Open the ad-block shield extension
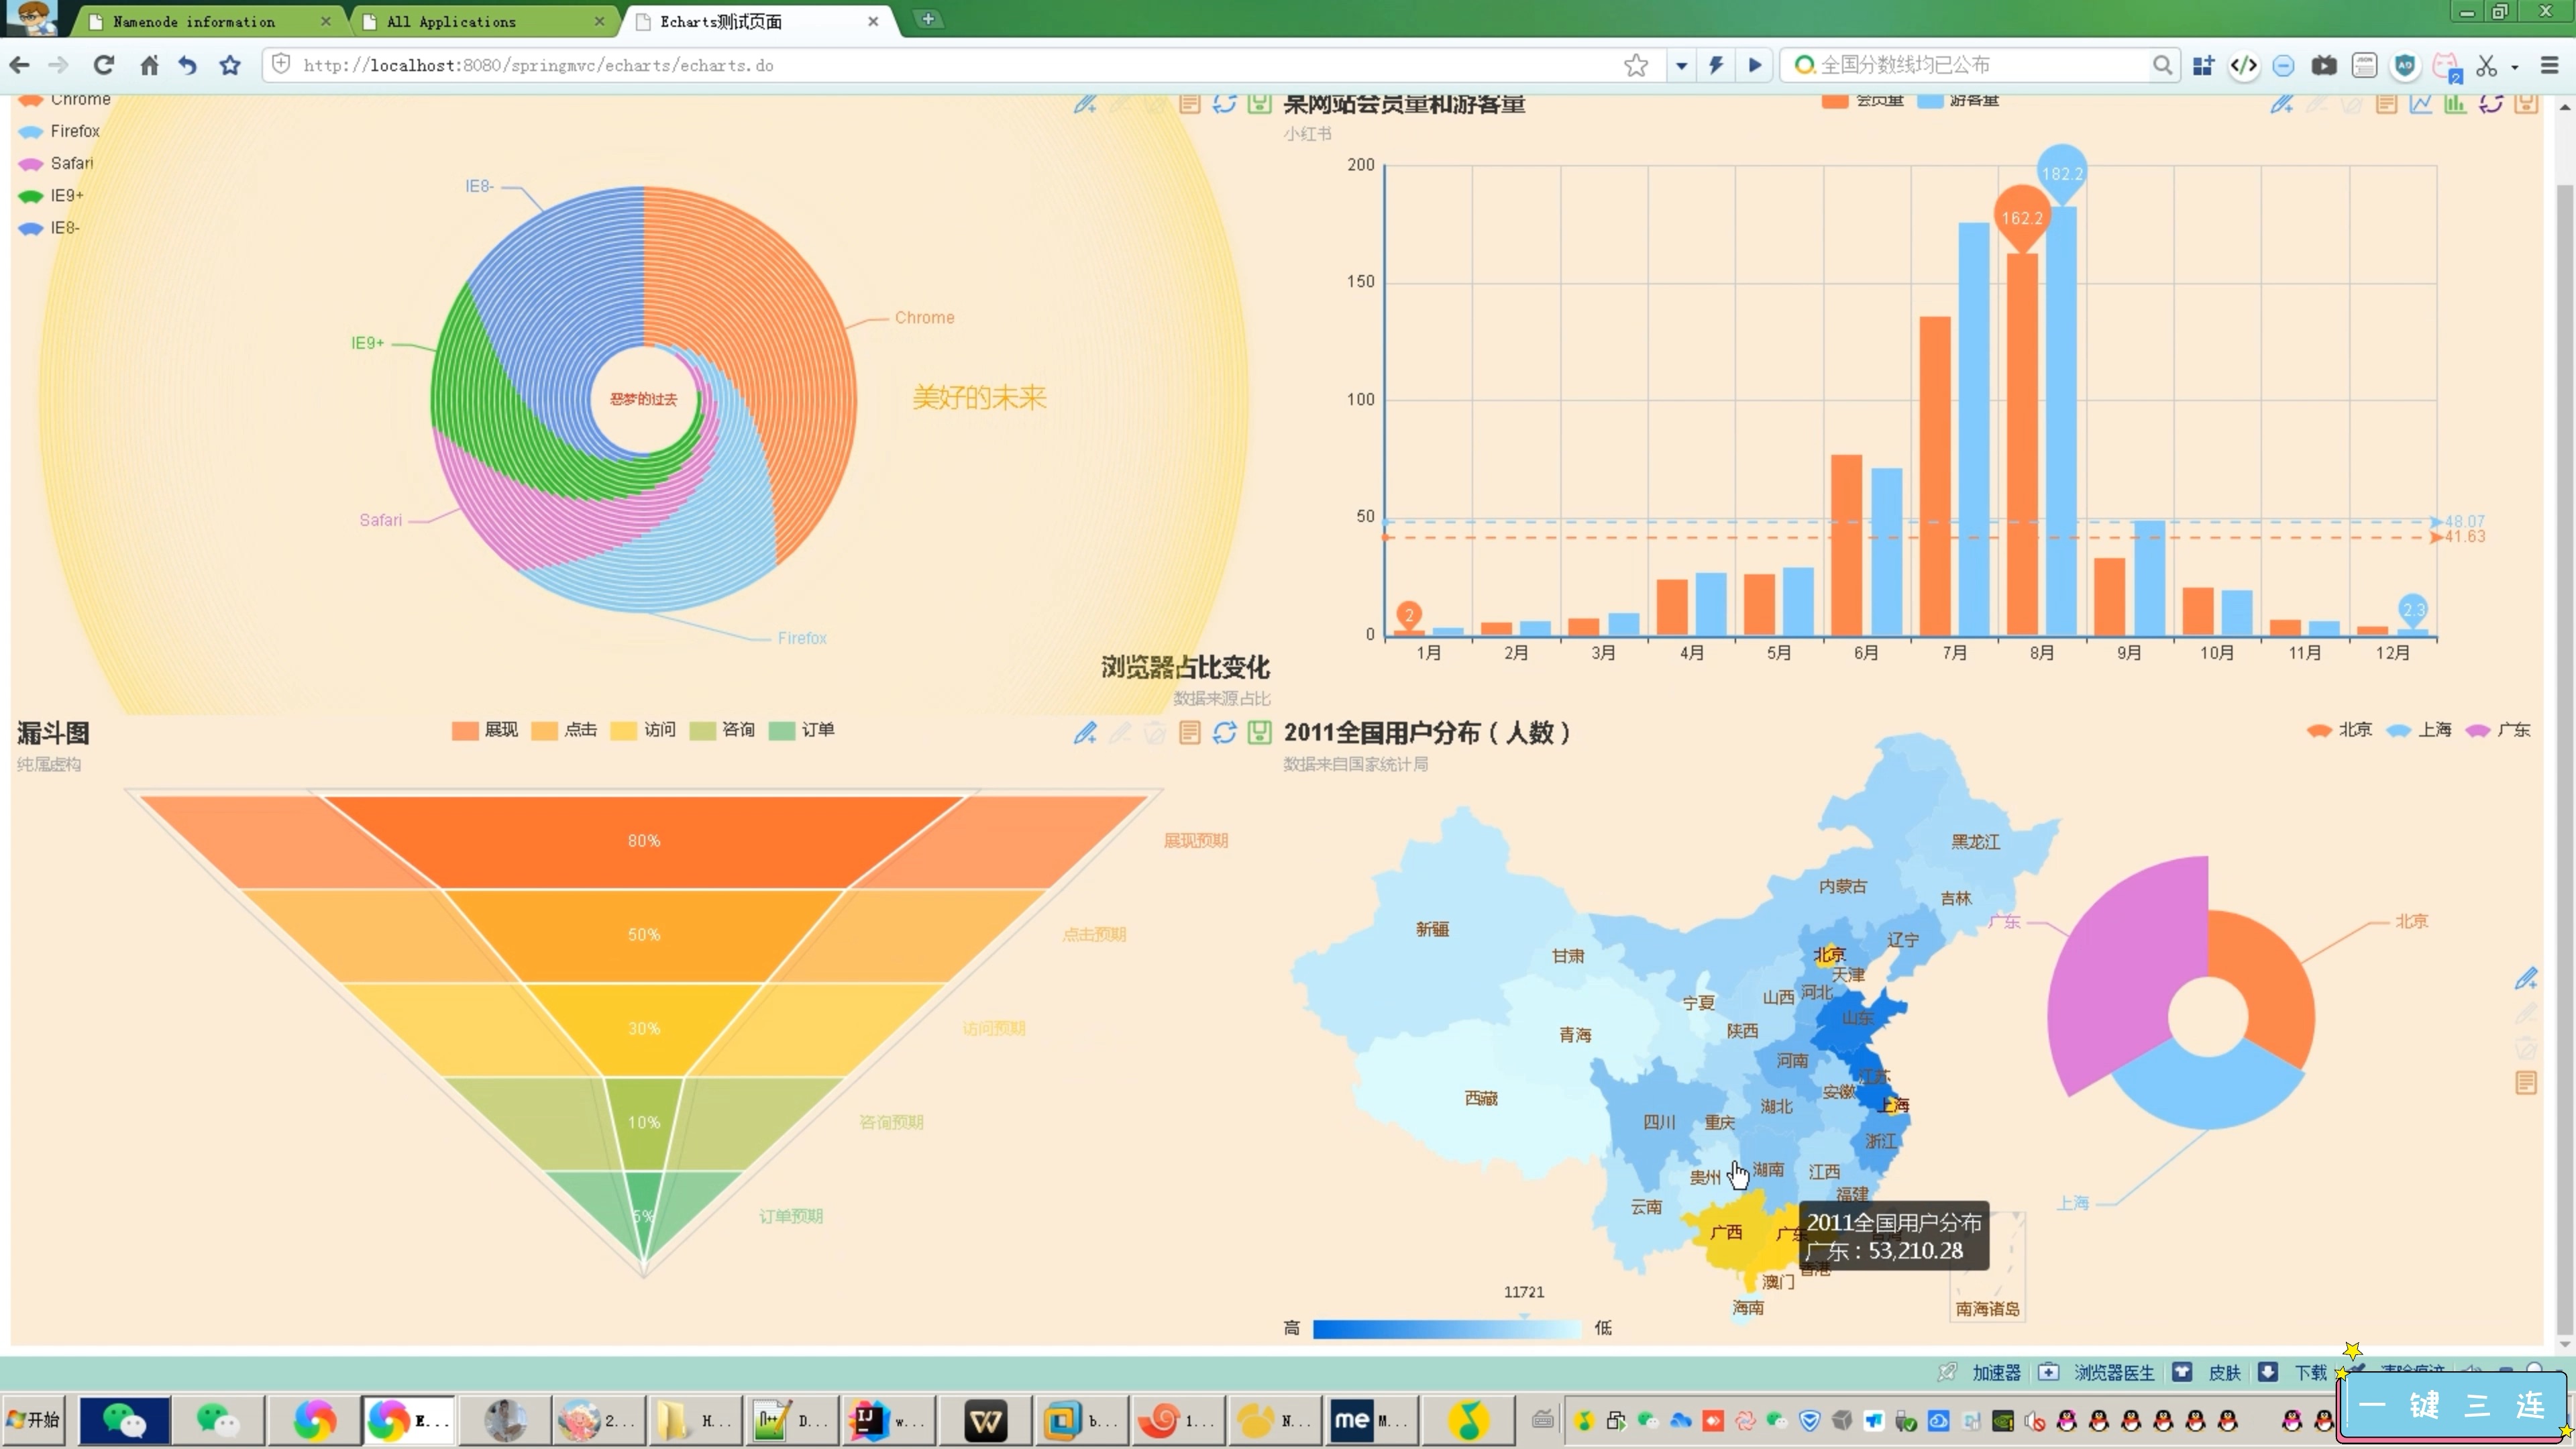Screen dimensions: 2576x1449 click(2405, 65)
